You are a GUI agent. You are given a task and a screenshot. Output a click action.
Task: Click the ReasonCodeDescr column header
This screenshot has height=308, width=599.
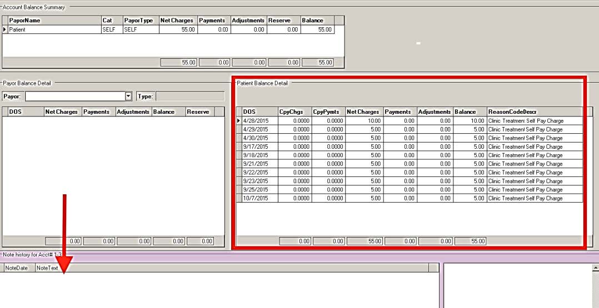coord(534,112)
